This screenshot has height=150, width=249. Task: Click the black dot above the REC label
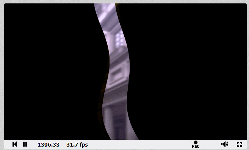pos(196,142)
